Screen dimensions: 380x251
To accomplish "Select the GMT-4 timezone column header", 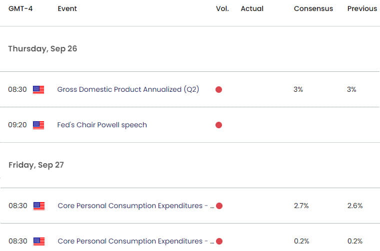I will (20, 8).
